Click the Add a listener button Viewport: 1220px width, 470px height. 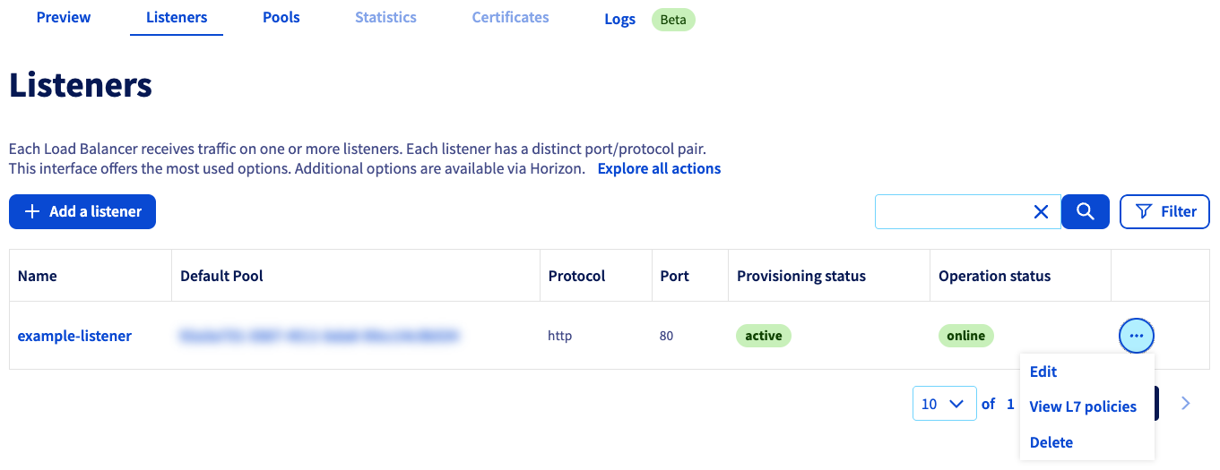[82, 211]
